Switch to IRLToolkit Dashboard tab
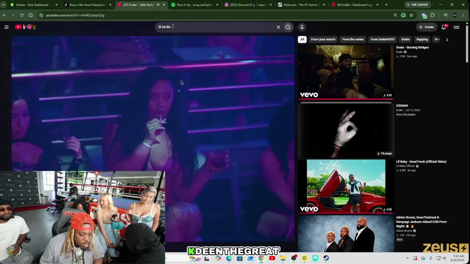Viewport: 470px width, 264px height. tap(355, 5)
